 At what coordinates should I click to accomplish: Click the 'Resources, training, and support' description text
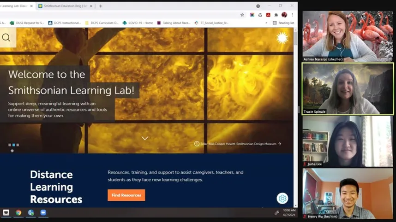pos(175,176)
